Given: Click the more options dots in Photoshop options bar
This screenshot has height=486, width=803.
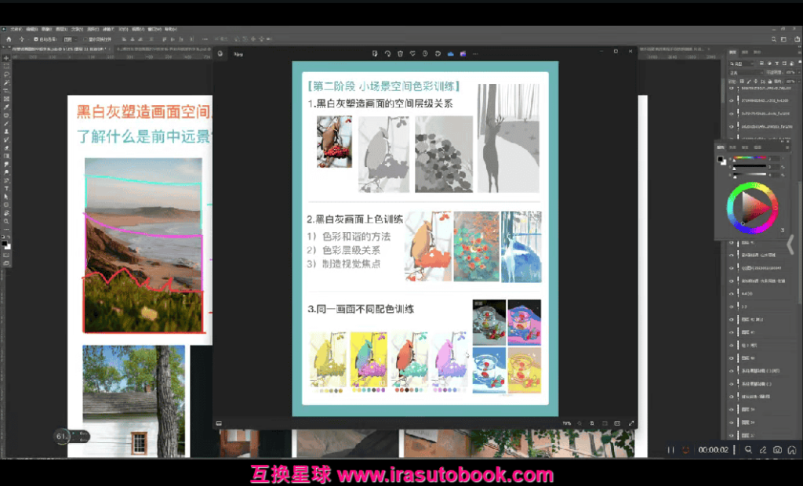Looking at the screenshot, I should pos(205,39).
